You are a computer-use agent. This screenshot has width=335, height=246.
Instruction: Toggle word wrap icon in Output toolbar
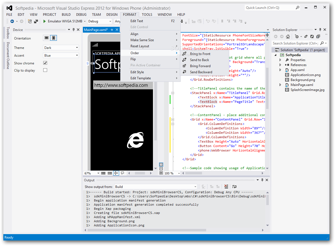click(x=234, y=187)
